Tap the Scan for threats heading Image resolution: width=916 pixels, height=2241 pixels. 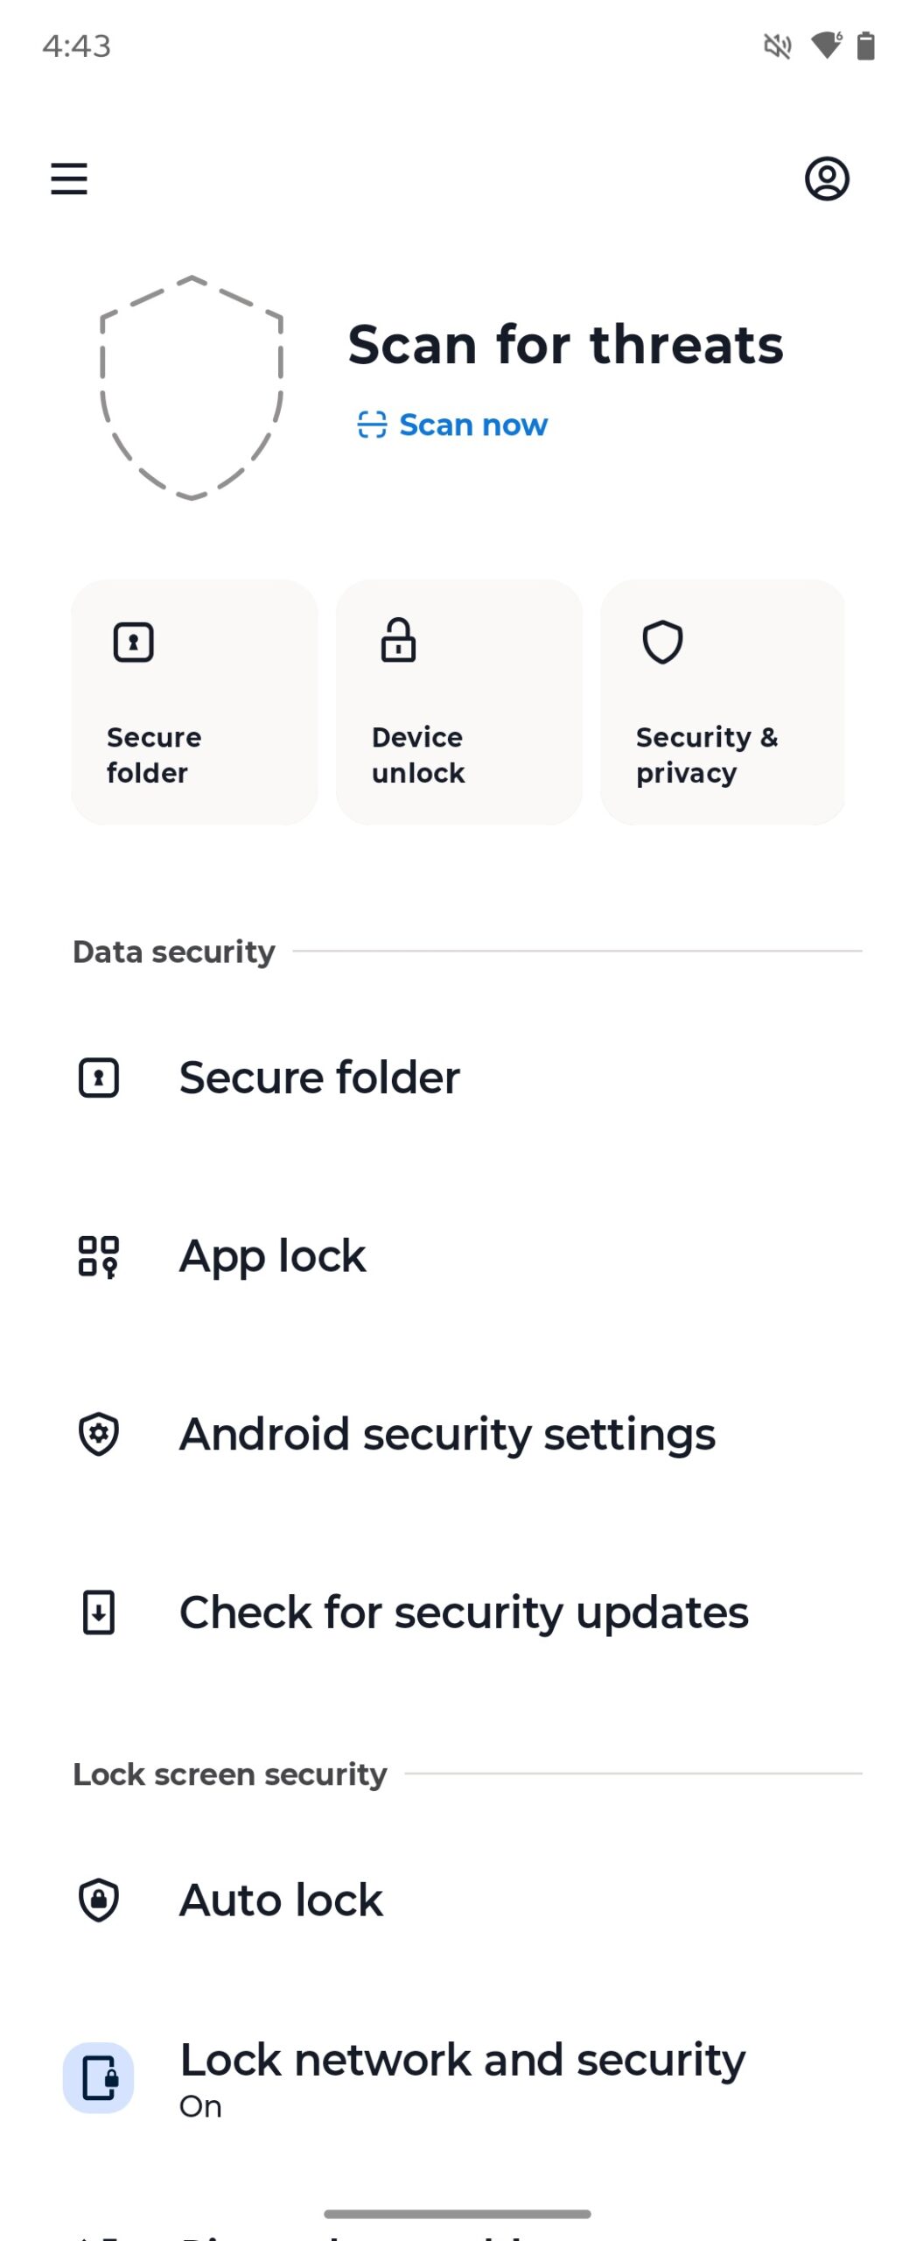(x=565, y=344)
